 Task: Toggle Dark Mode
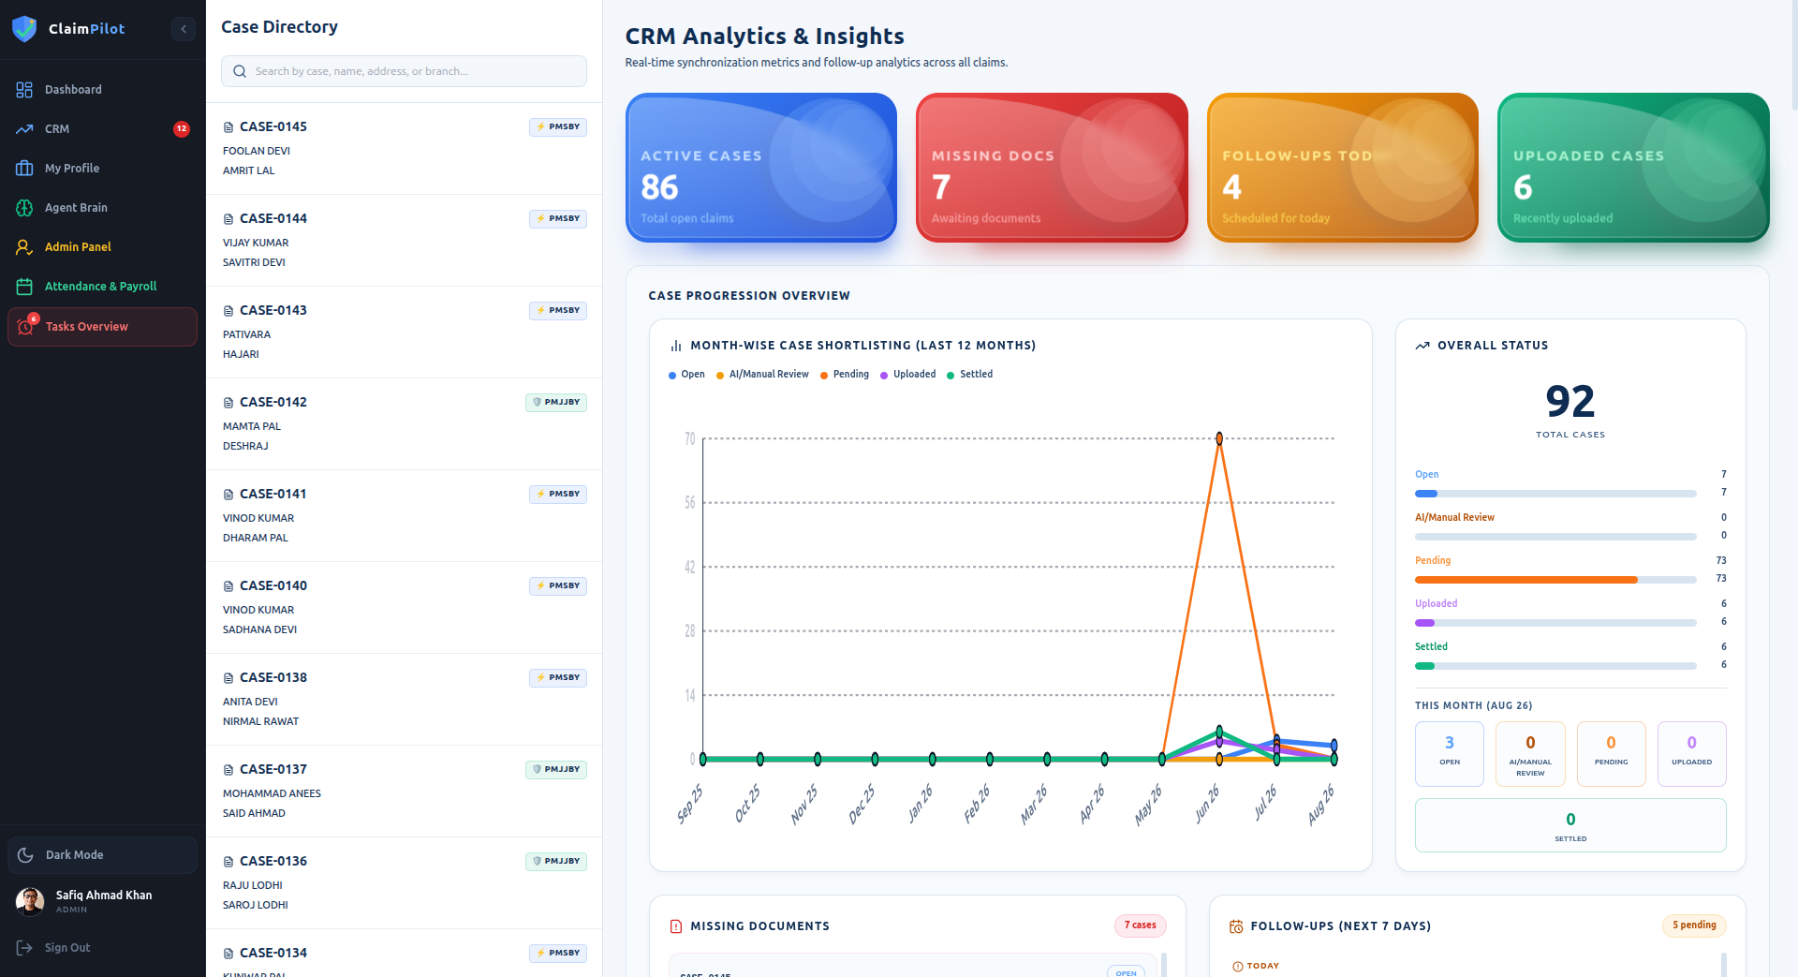(x=103, y=855)
